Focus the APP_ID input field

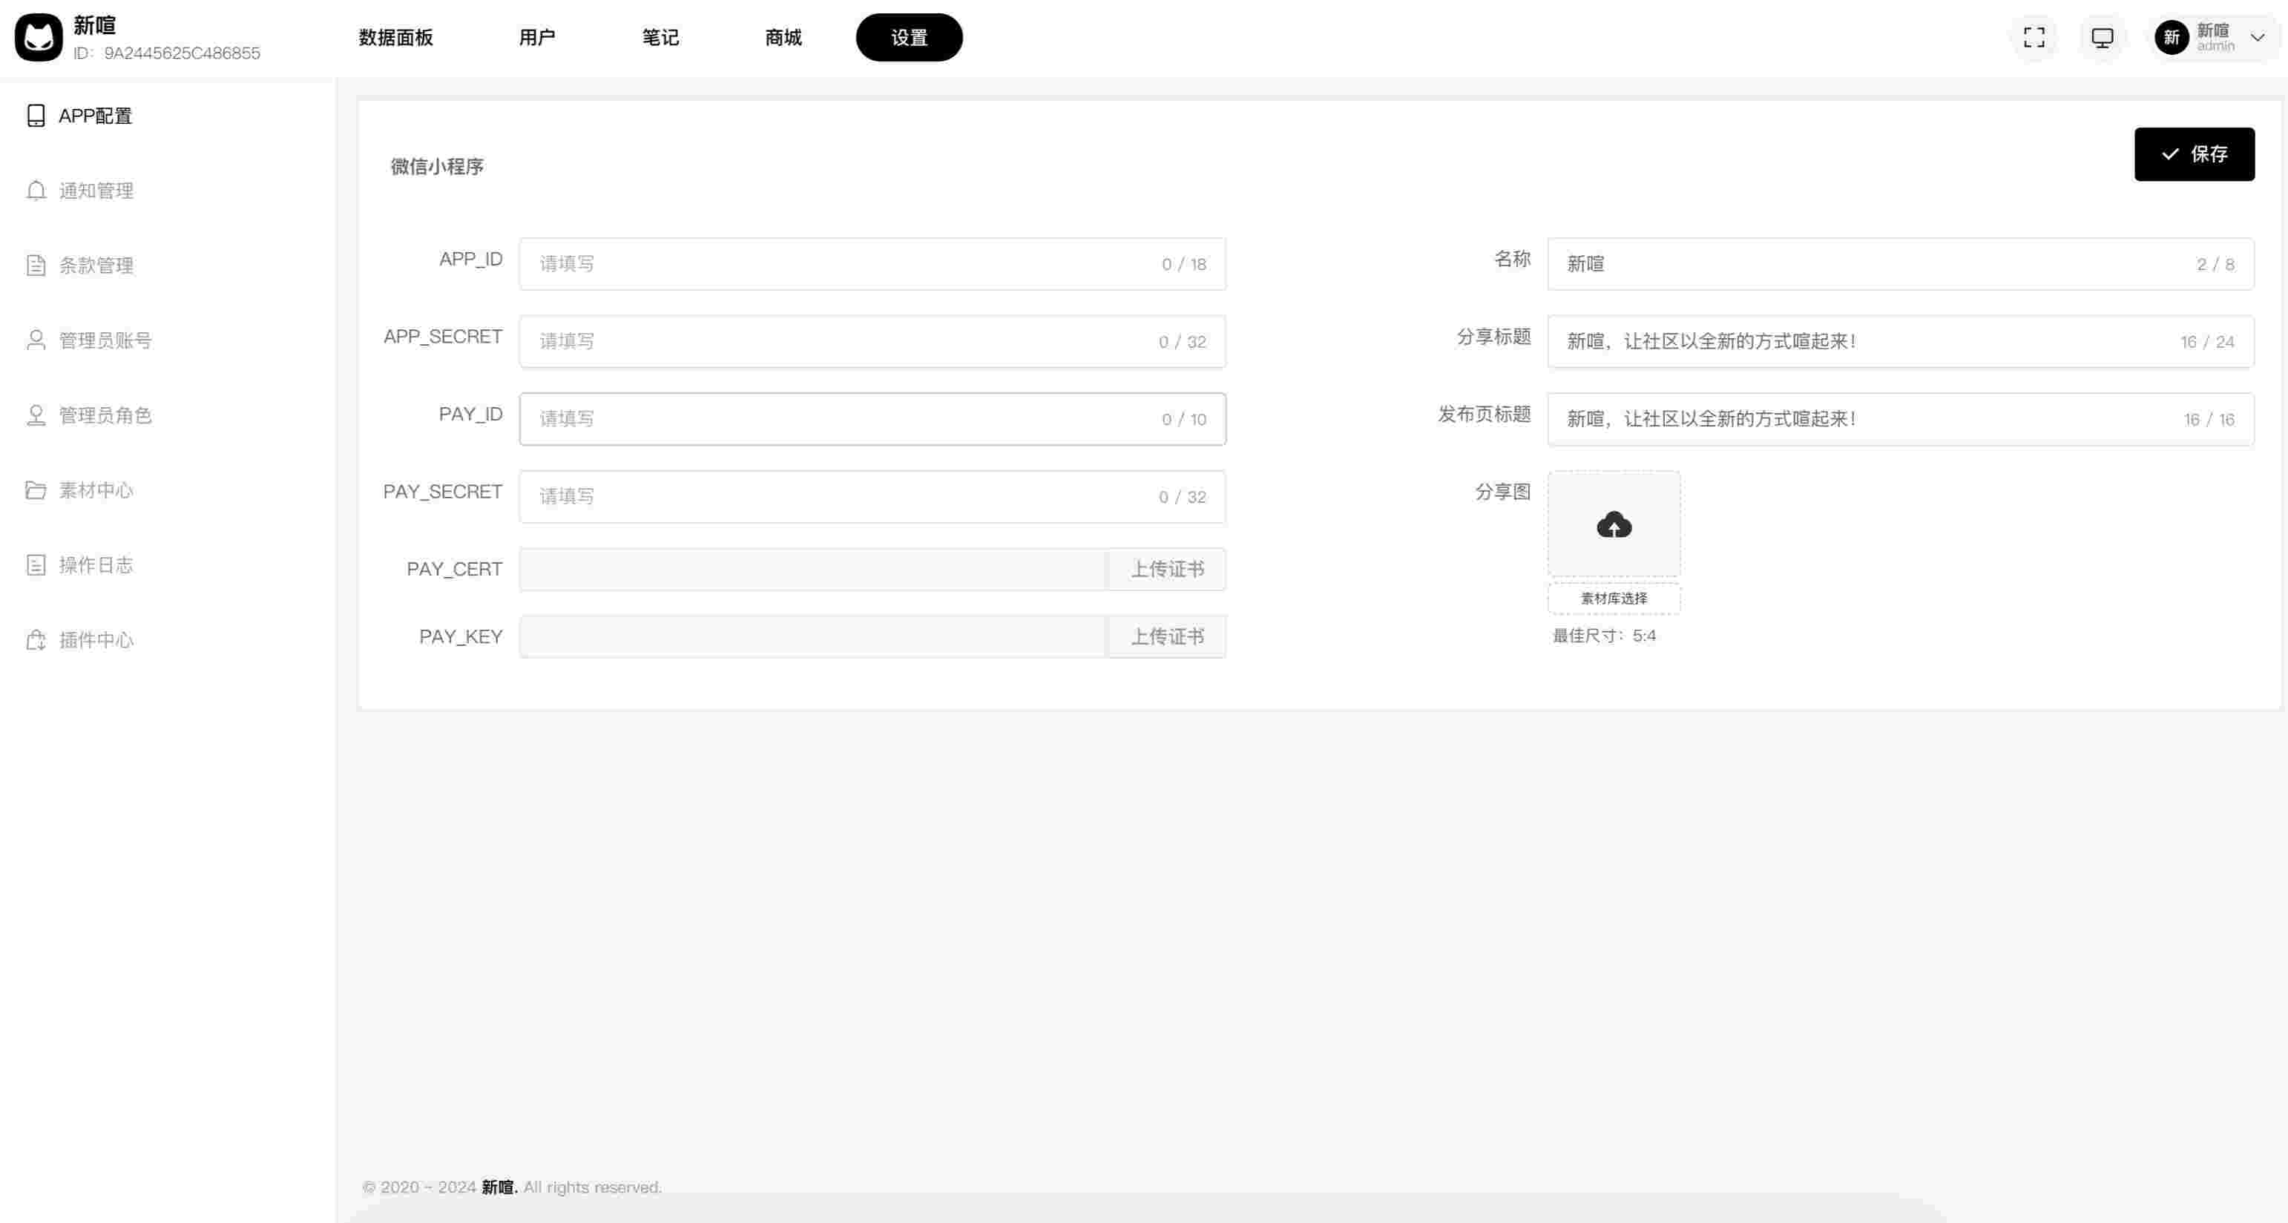pos(844,264)
